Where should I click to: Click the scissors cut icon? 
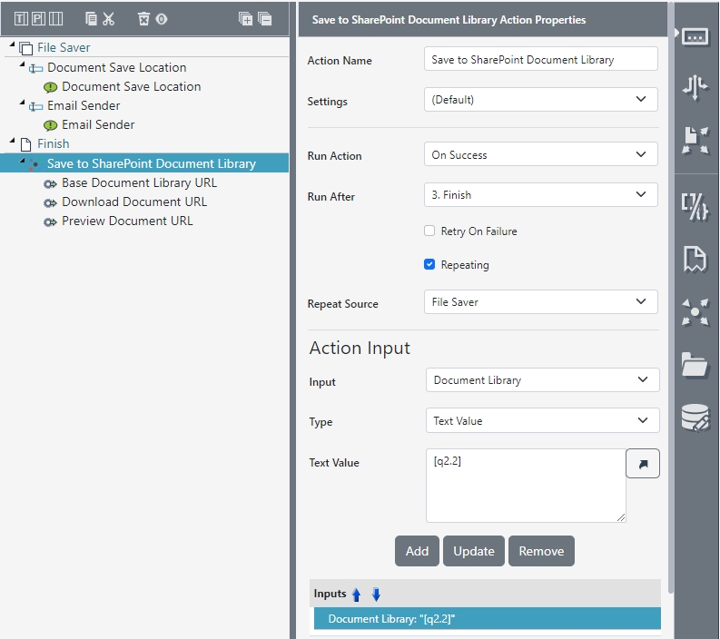(x=108, y=19)
